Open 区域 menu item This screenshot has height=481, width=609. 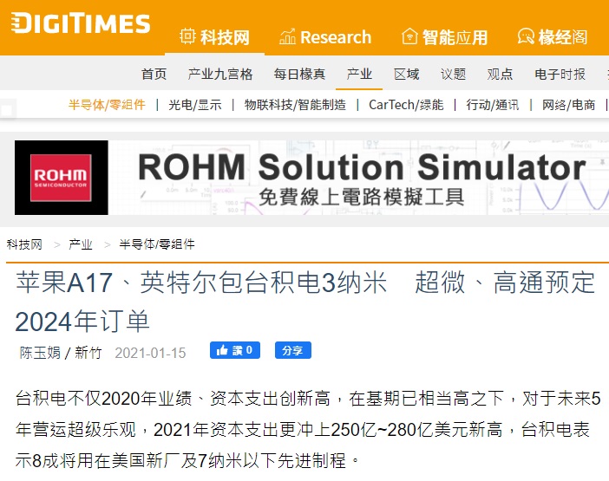pos(406,74)
